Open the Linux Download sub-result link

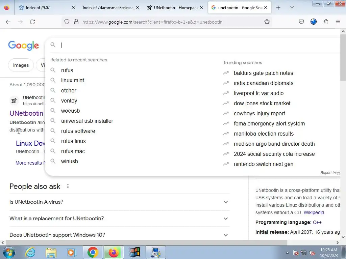(30, 143)
